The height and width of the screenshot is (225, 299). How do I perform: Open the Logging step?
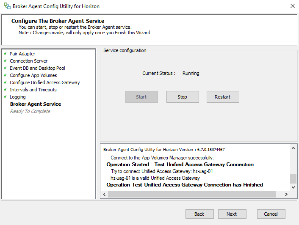coord(18,97)
